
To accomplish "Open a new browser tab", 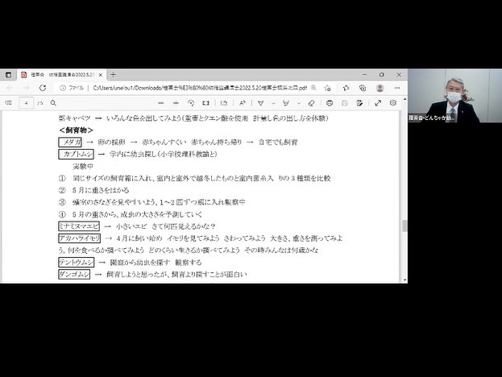I will pyautogui.click(x=113, y=75).
